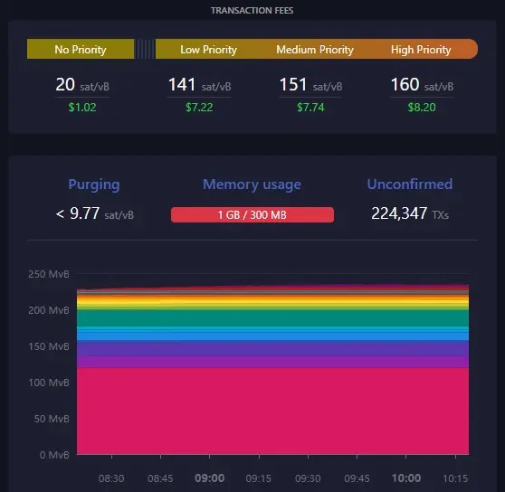Screen dimensions: 505x492
Task: Click the 1 GB / 300 MB memory bar
Action: tap(252, 214)
